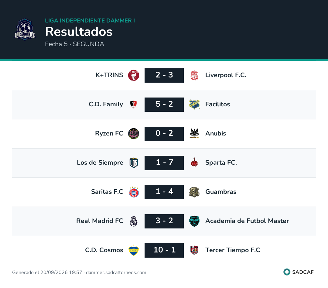Image resolution: width=328 pixels, height=288 pixels.
Task: Open the Anubis jackal emblem
Action: coord(194,134)
